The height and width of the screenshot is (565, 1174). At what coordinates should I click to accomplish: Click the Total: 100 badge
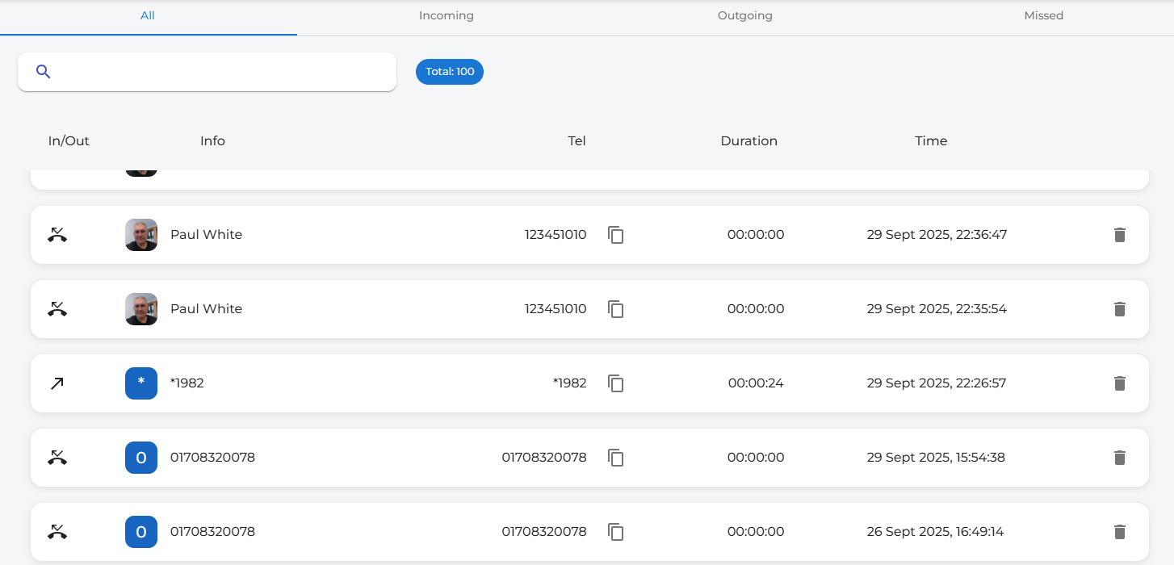450,72
